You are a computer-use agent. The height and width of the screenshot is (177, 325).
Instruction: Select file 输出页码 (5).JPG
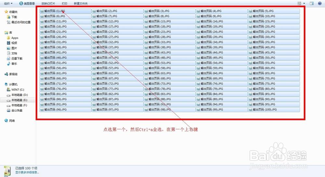pos(274,11)
